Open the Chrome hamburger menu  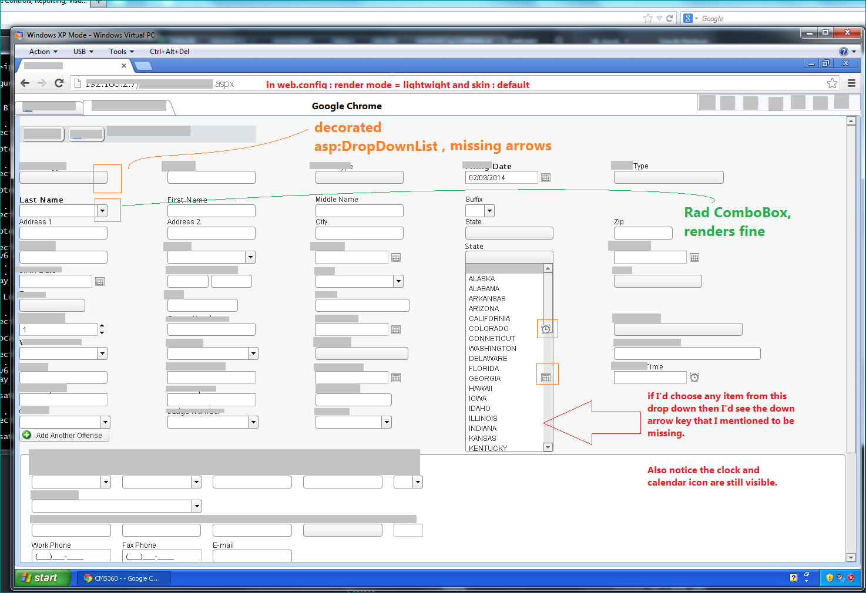click(x=851, y=83)
